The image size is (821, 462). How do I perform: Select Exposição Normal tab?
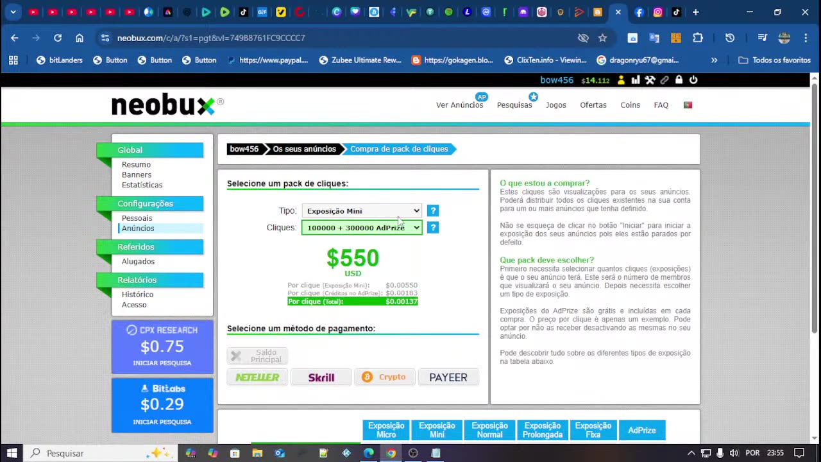pyautogui.click(x=489, y=430)
